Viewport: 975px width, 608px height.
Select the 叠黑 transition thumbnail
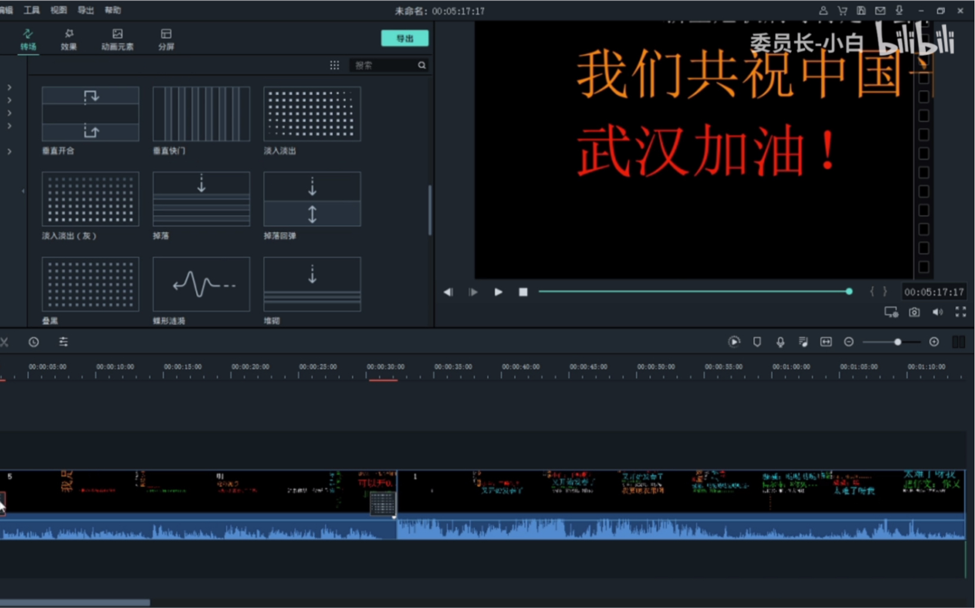point(91,284)
